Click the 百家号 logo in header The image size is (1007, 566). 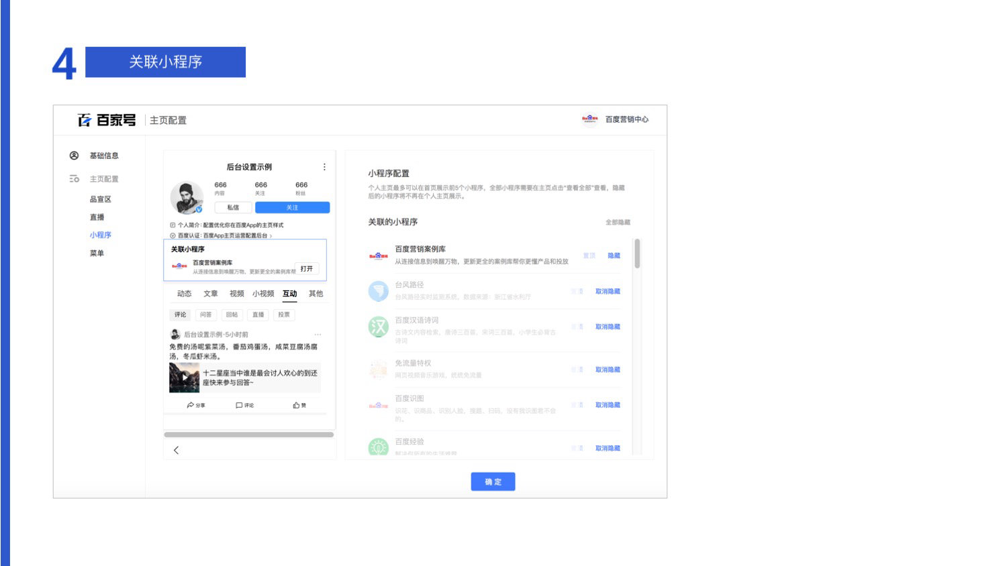coord(107,120)
